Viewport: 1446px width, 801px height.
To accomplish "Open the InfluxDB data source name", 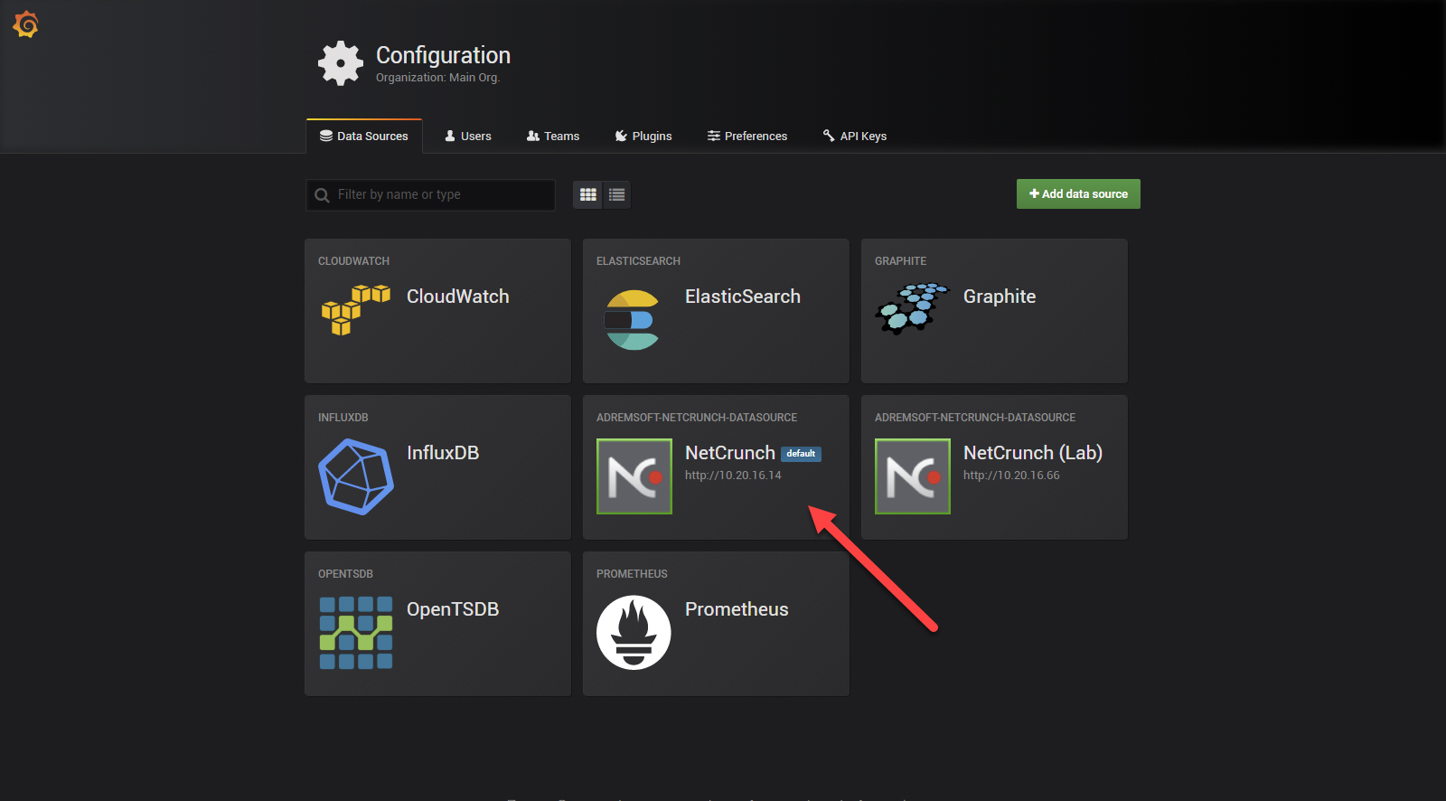I will pyautogui.click(x=443, y=453).
